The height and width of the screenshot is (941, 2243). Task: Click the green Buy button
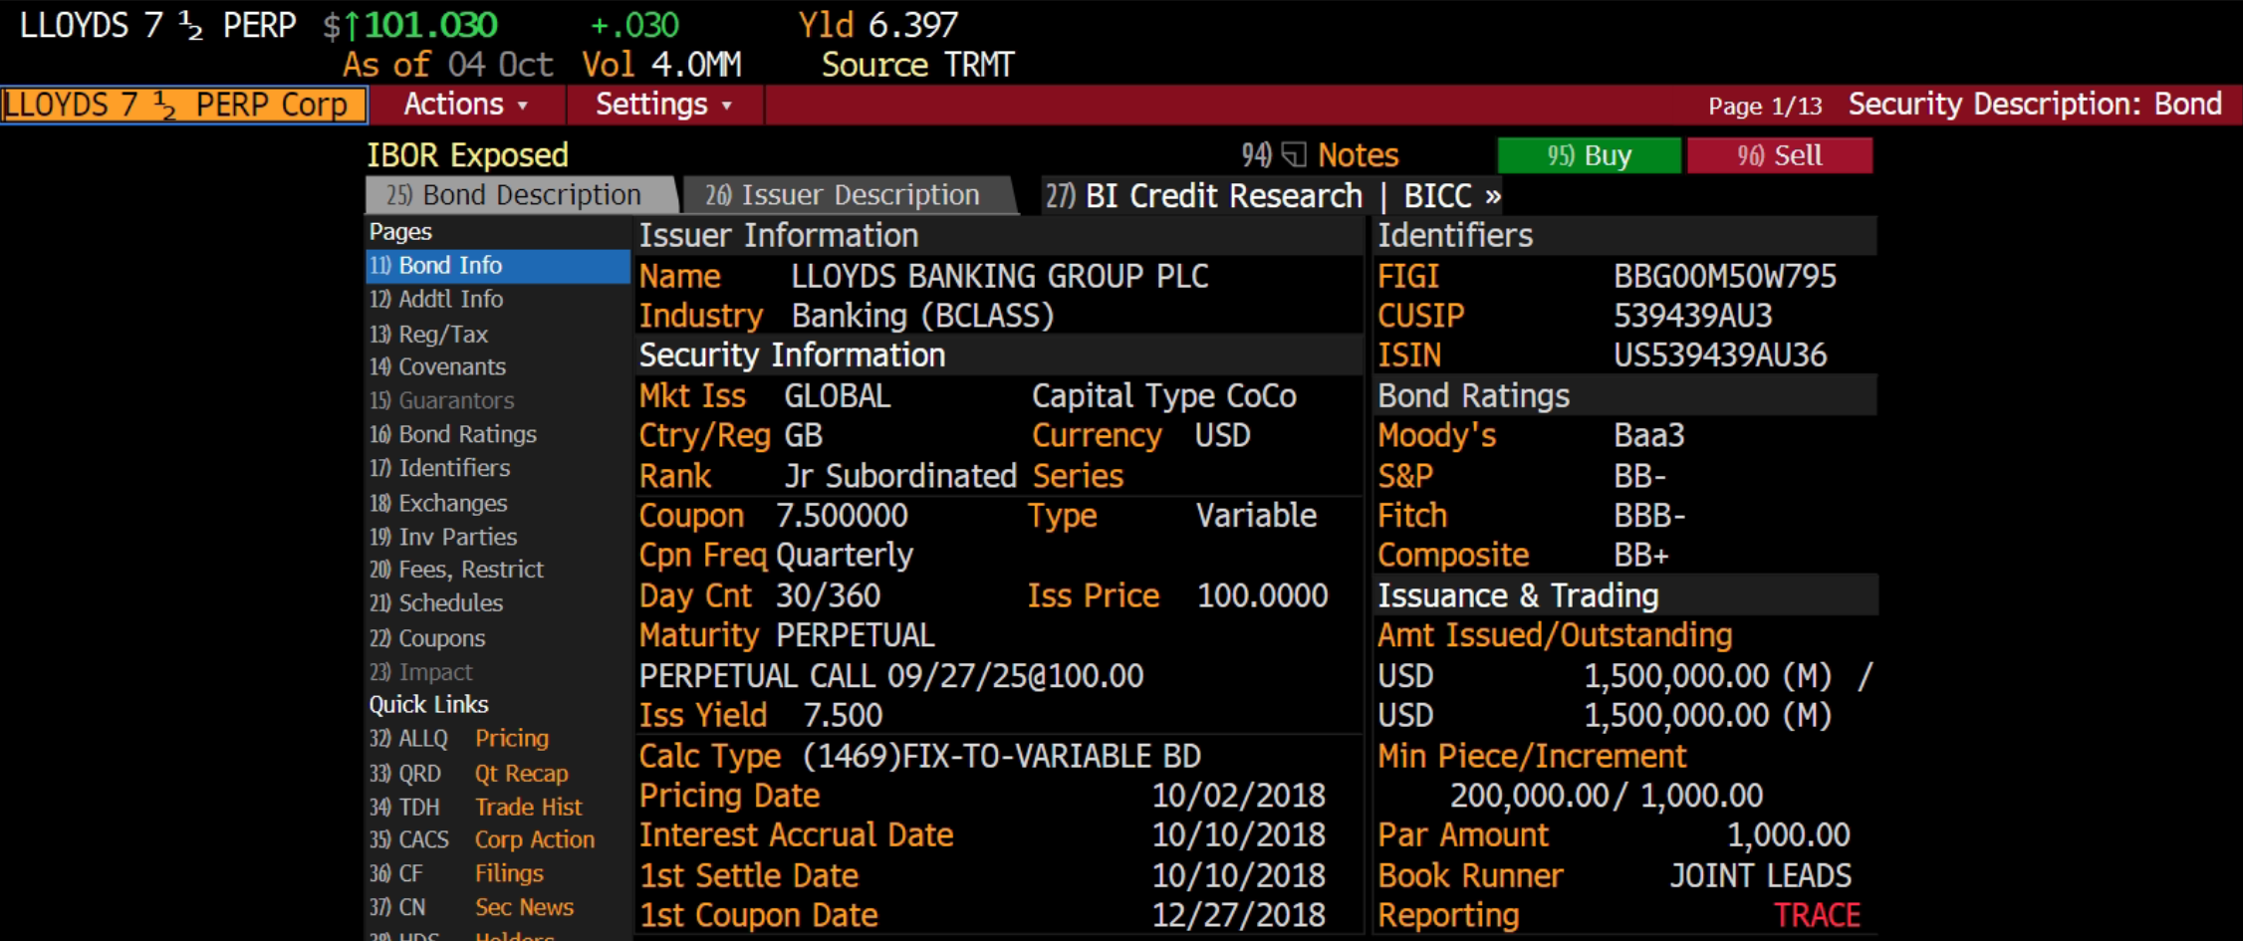pyautogui.click(x=1589, y=156)
